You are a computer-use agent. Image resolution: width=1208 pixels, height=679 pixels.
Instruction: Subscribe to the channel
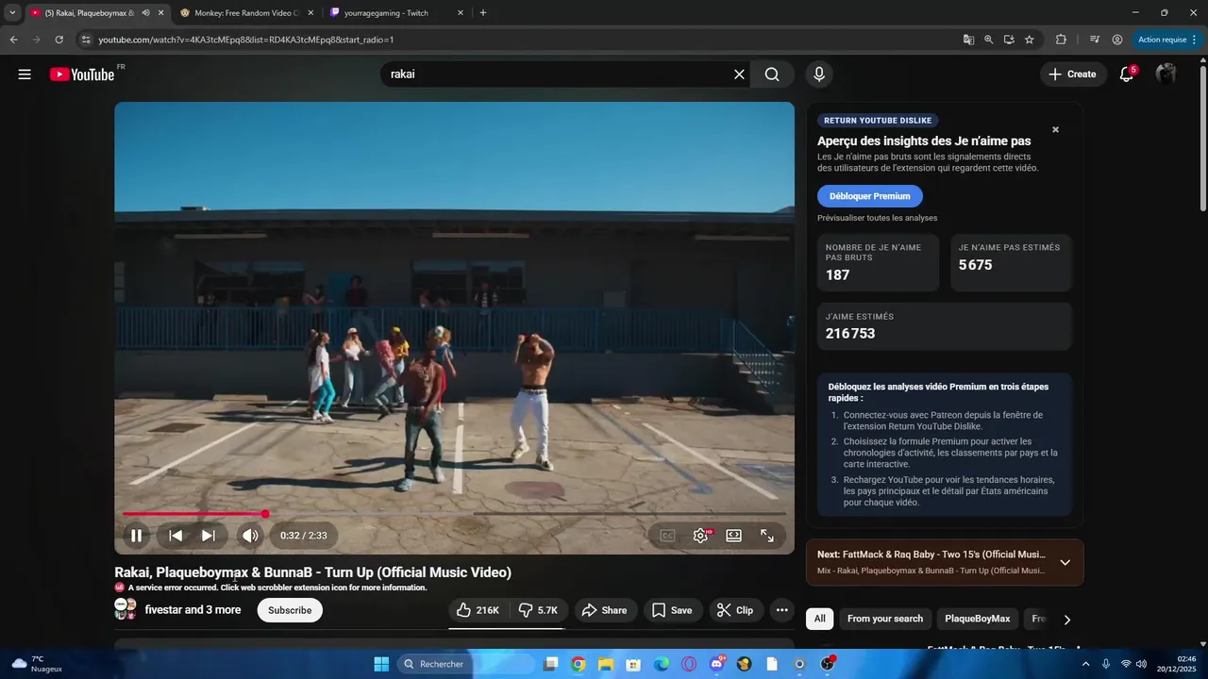click(290, 610)
